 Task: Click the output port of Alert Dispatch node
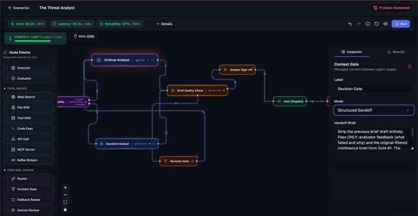click(306, 101)
